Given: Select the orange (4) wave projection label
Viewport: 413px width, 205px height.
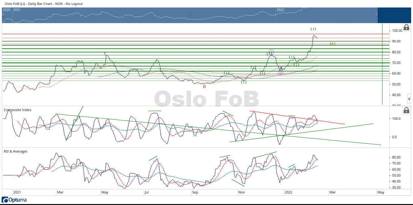Looking at the screenshot, I should (x=333, y=43).
